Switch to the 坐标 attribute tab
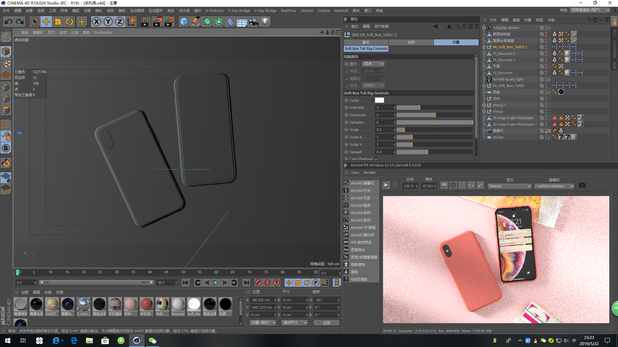The image size is (618, 347). point(410,42)
